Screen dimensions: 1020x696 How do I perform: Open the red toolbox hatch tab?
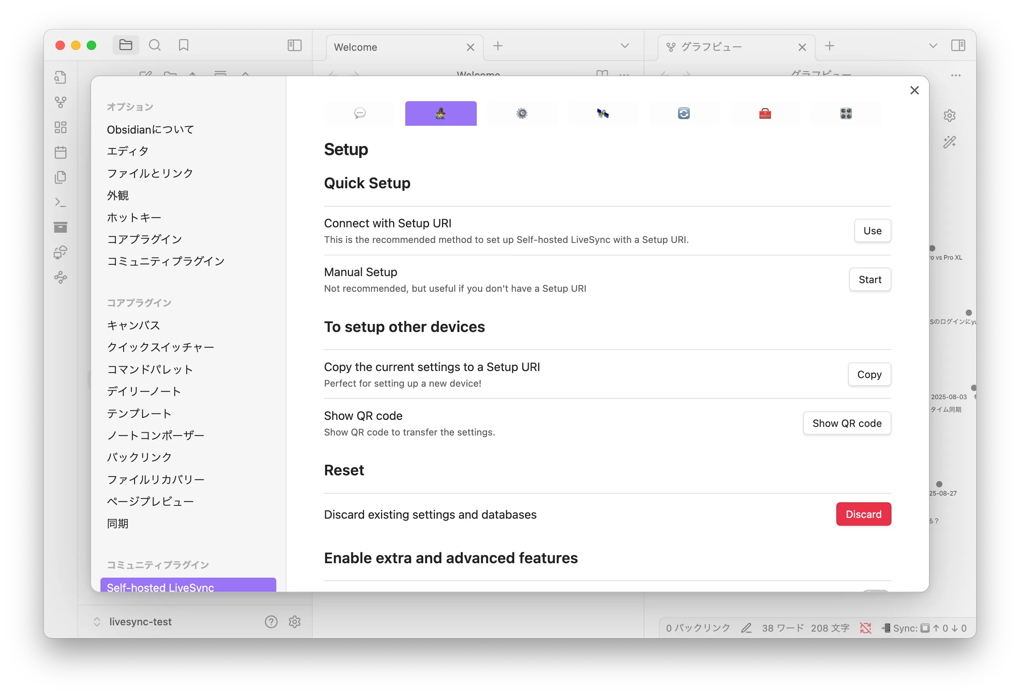pos(765,114)
